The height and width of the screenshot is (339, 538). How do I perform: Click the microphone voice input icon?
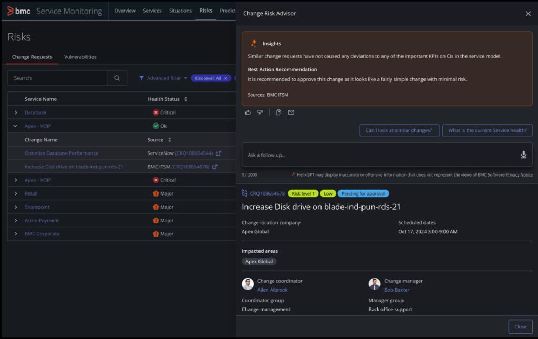[524, 155]
